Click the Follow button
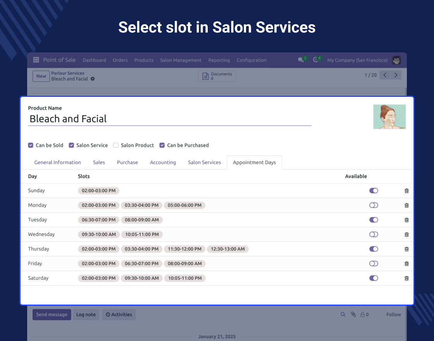The height and width of the screenshot is (341, 434). (x=394, y=314)
